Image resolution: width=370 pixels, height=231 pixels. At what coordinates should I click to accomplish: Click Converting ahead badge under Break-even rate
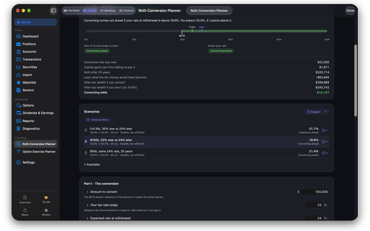(221, 51)
